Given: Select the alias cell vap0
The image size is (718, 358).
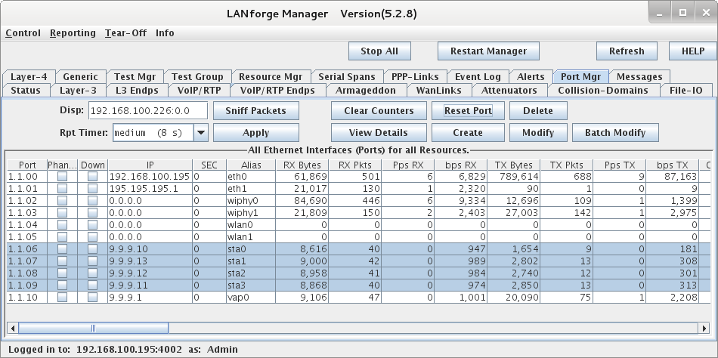Looking at the screenshot, I should pos(251,298).
